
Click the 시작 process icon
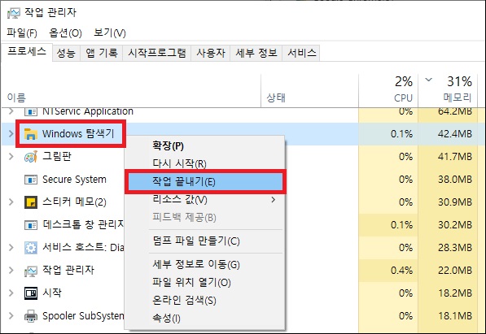tap(31, 293)
